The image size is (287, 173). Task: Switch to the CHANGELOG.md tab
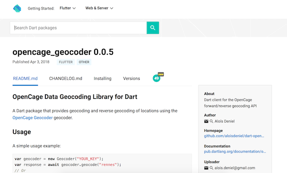66,79
